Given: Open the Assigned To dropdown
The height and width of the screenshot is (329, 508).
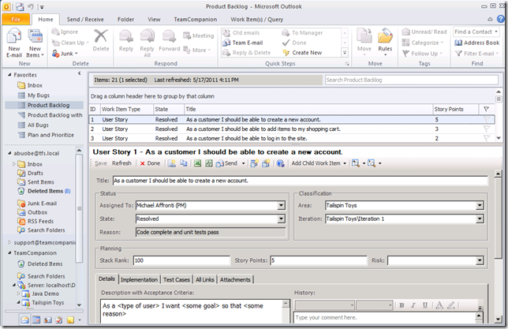Looking at the screenshot, I should coord(282,206).
